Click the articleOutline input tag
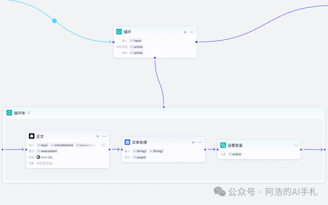 (x=62, y=145)
